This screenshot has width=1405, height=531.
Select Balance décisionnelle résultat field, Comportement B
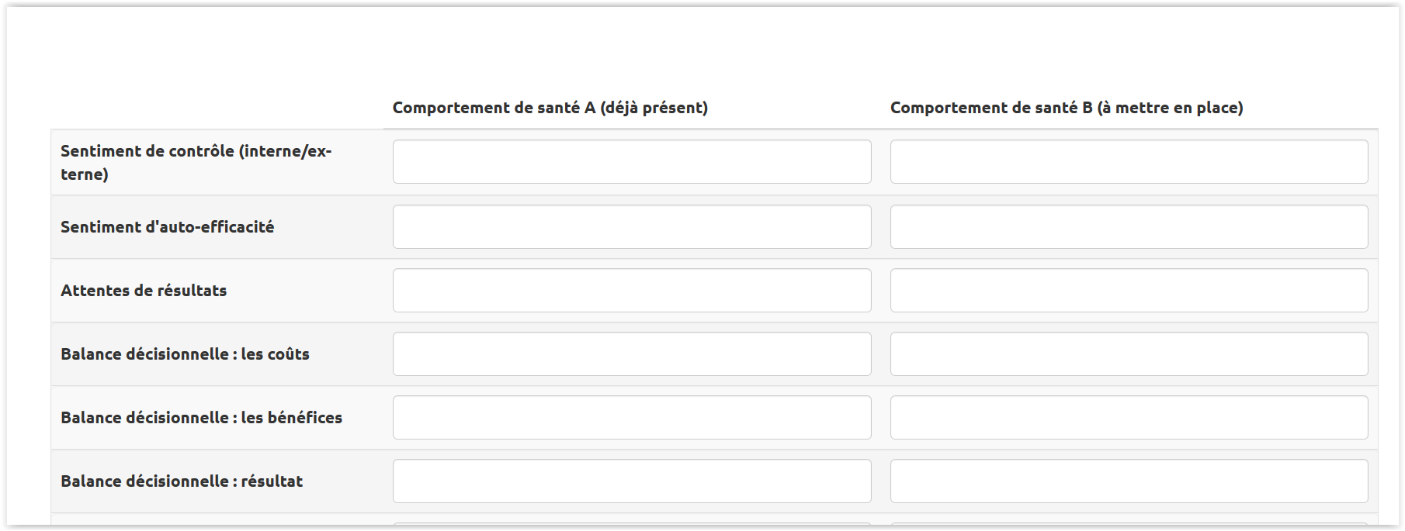[1129, 481]
